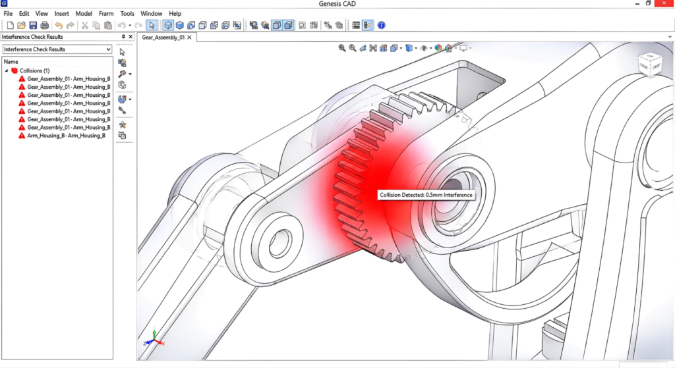
Task: Toggle the wireframe cube display mode
Action: [x=168, y=26]
